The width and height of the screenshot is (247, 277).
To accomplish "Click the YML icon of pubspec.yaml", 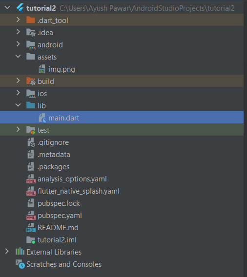I will coord(31,216).
